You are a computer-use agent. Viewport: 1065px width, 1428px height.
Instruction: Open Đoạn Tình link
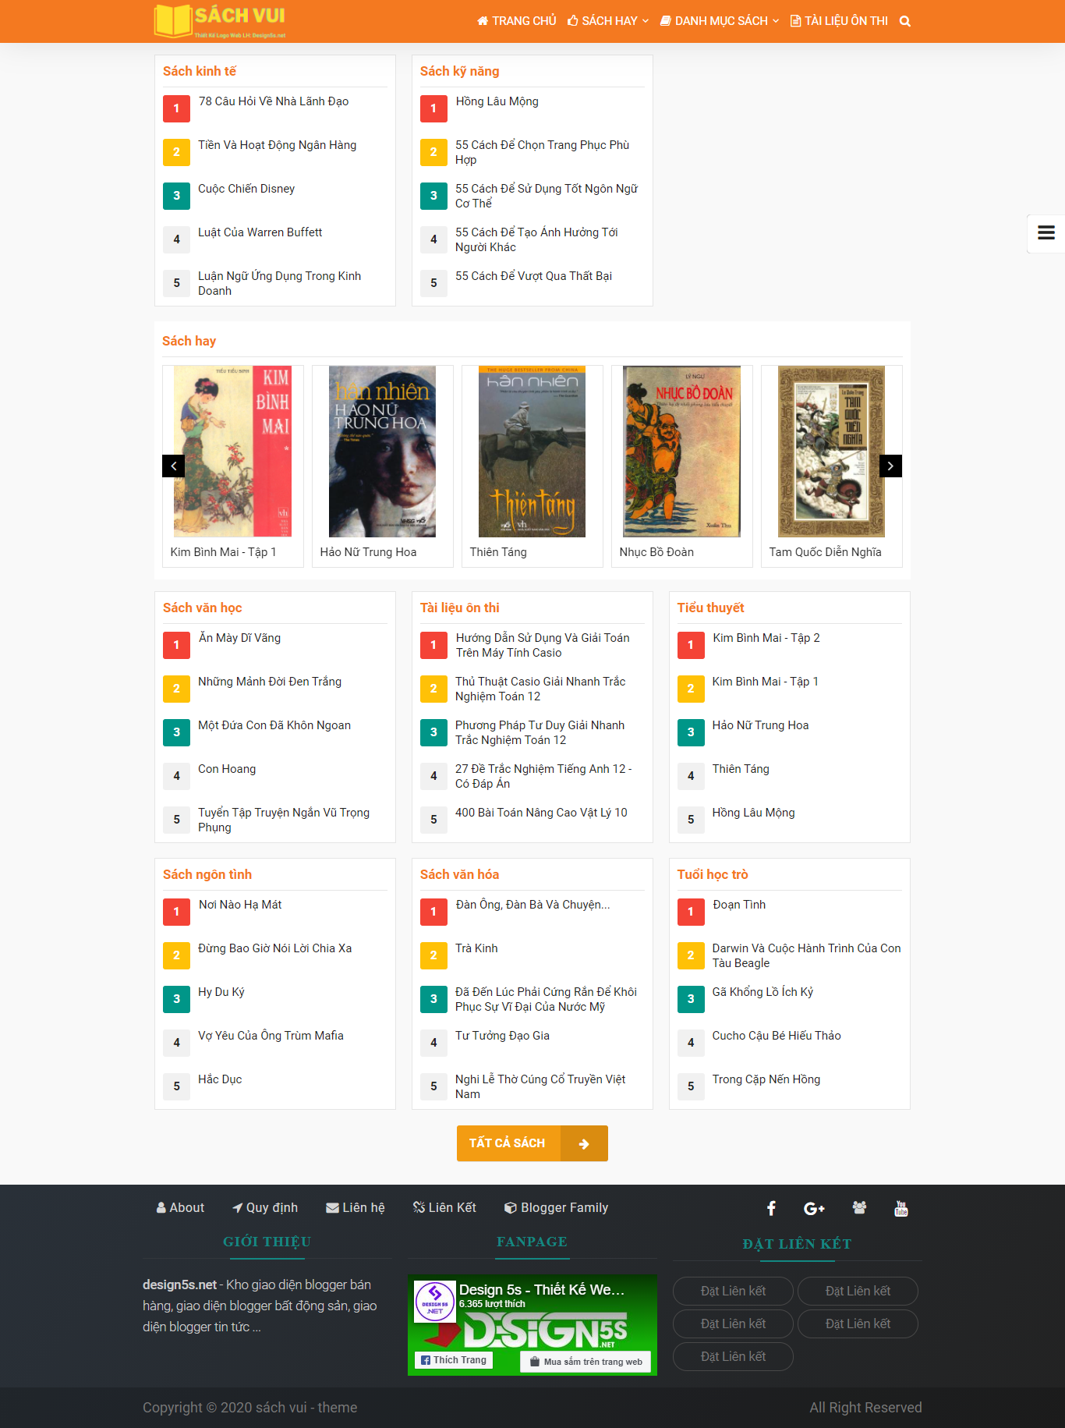739,905
